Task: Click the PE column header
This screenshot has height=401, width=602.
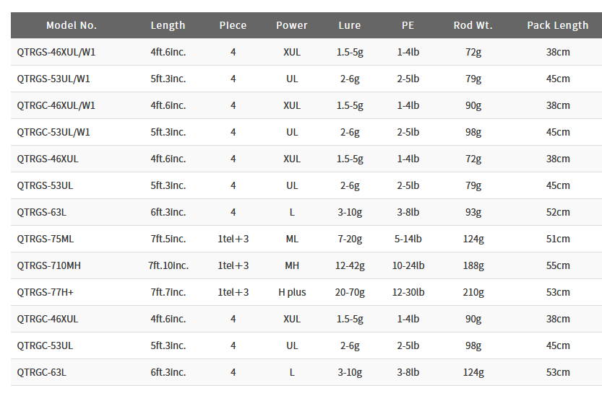Action: tap(408, 25)
